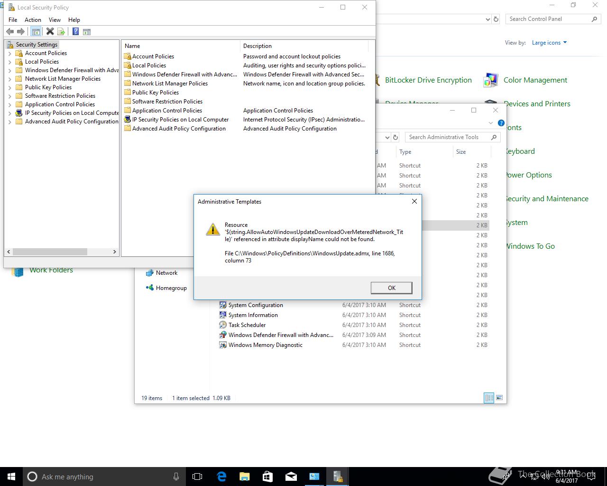Viewport: 607px width, 486px height.
Task: Click the Show/Hide Console Tree toolbar icon
Action: (x=36, y=32)
